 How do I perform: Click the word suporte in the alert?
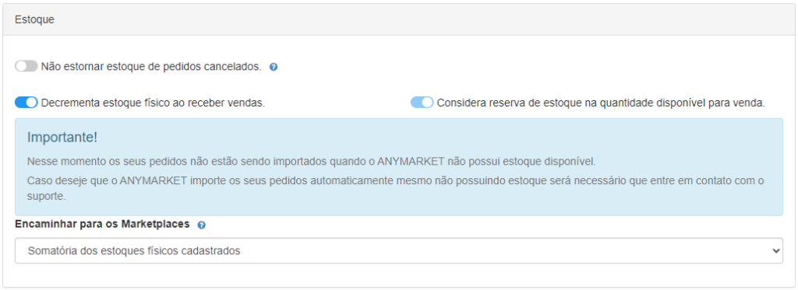tap(46, 196)
